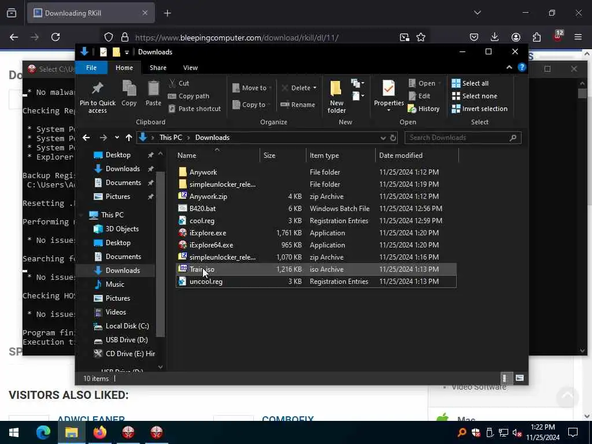Open Firefox from the taskbar
The image size is (592, 444).
pyautogui.click(x=99, y=432)
